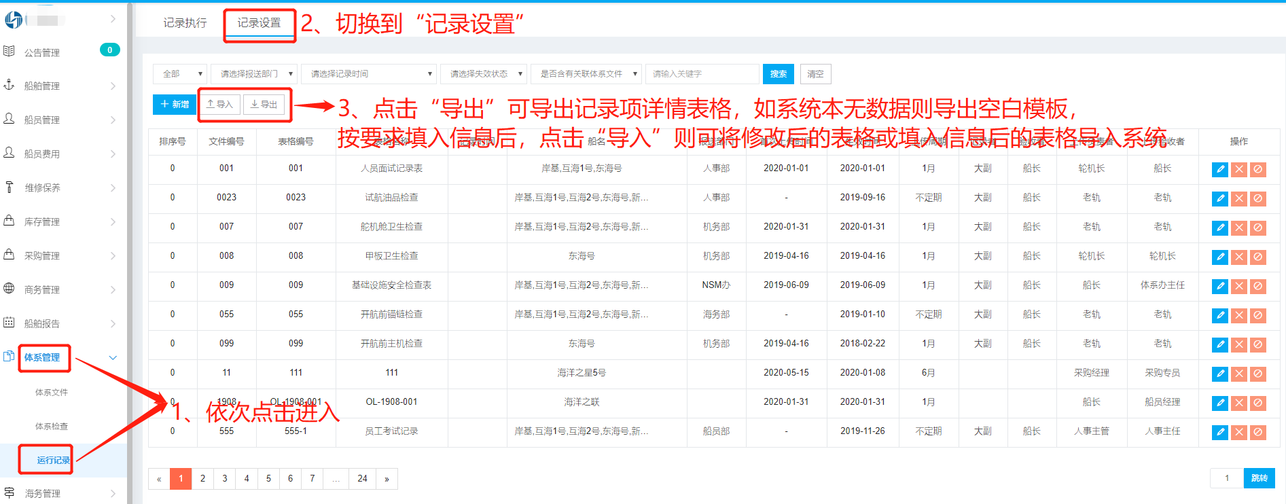Click the 排序号 column header
This screenshot has width=1286, height=504.
point(173,141)
